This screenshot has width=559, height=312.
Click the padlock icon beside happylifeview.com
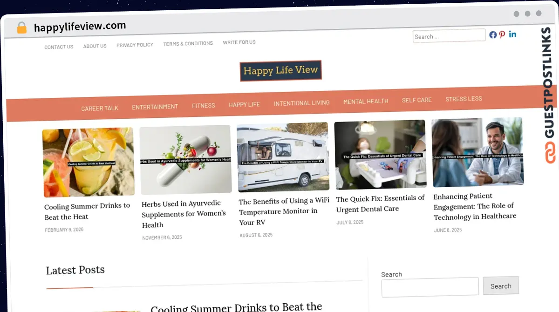pos(21,27)
